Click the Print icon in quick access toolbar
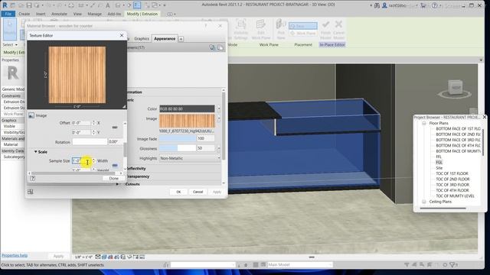This screenshot has width=490, height=275. pos(71,5)
